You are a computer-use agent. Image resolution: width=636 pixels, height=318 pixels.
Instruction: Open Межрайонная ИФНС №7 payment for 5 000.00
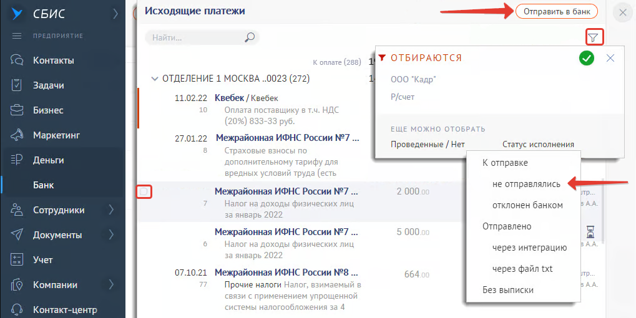286,232
